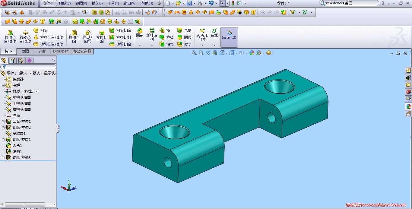
Task: Click the 边界凸台/基体 boundary boss tool
Action: click(48, 44)
